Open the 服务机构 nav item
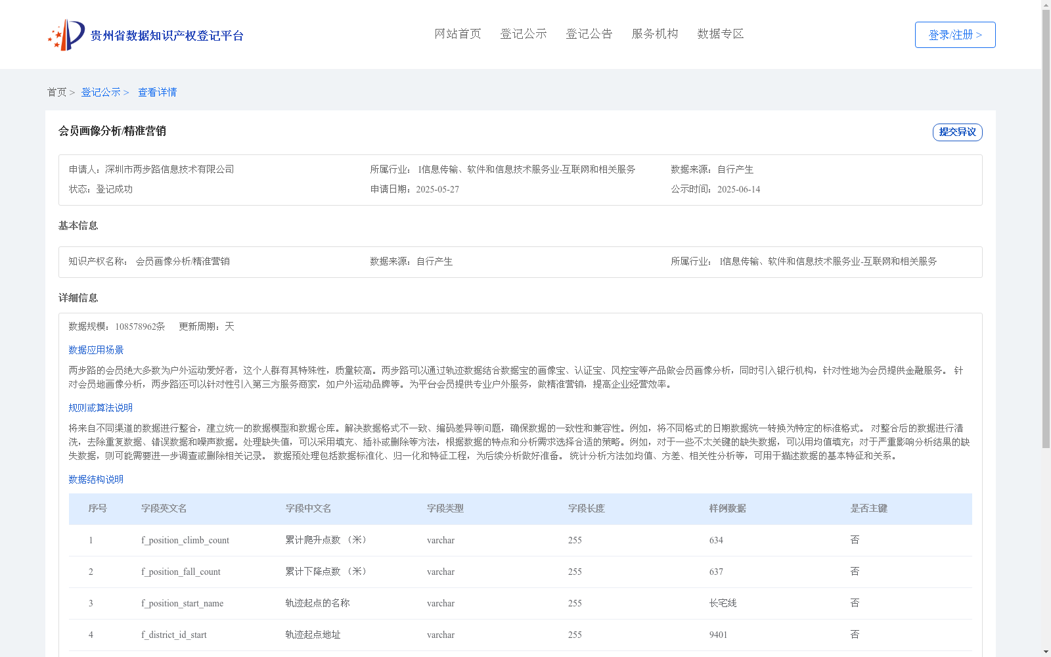Screen dimensions: 1051x657 point(655,34)
